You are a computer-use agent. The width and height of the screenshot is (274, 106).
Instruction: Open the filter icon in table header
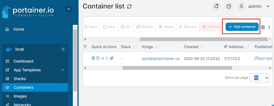(85, 46)
